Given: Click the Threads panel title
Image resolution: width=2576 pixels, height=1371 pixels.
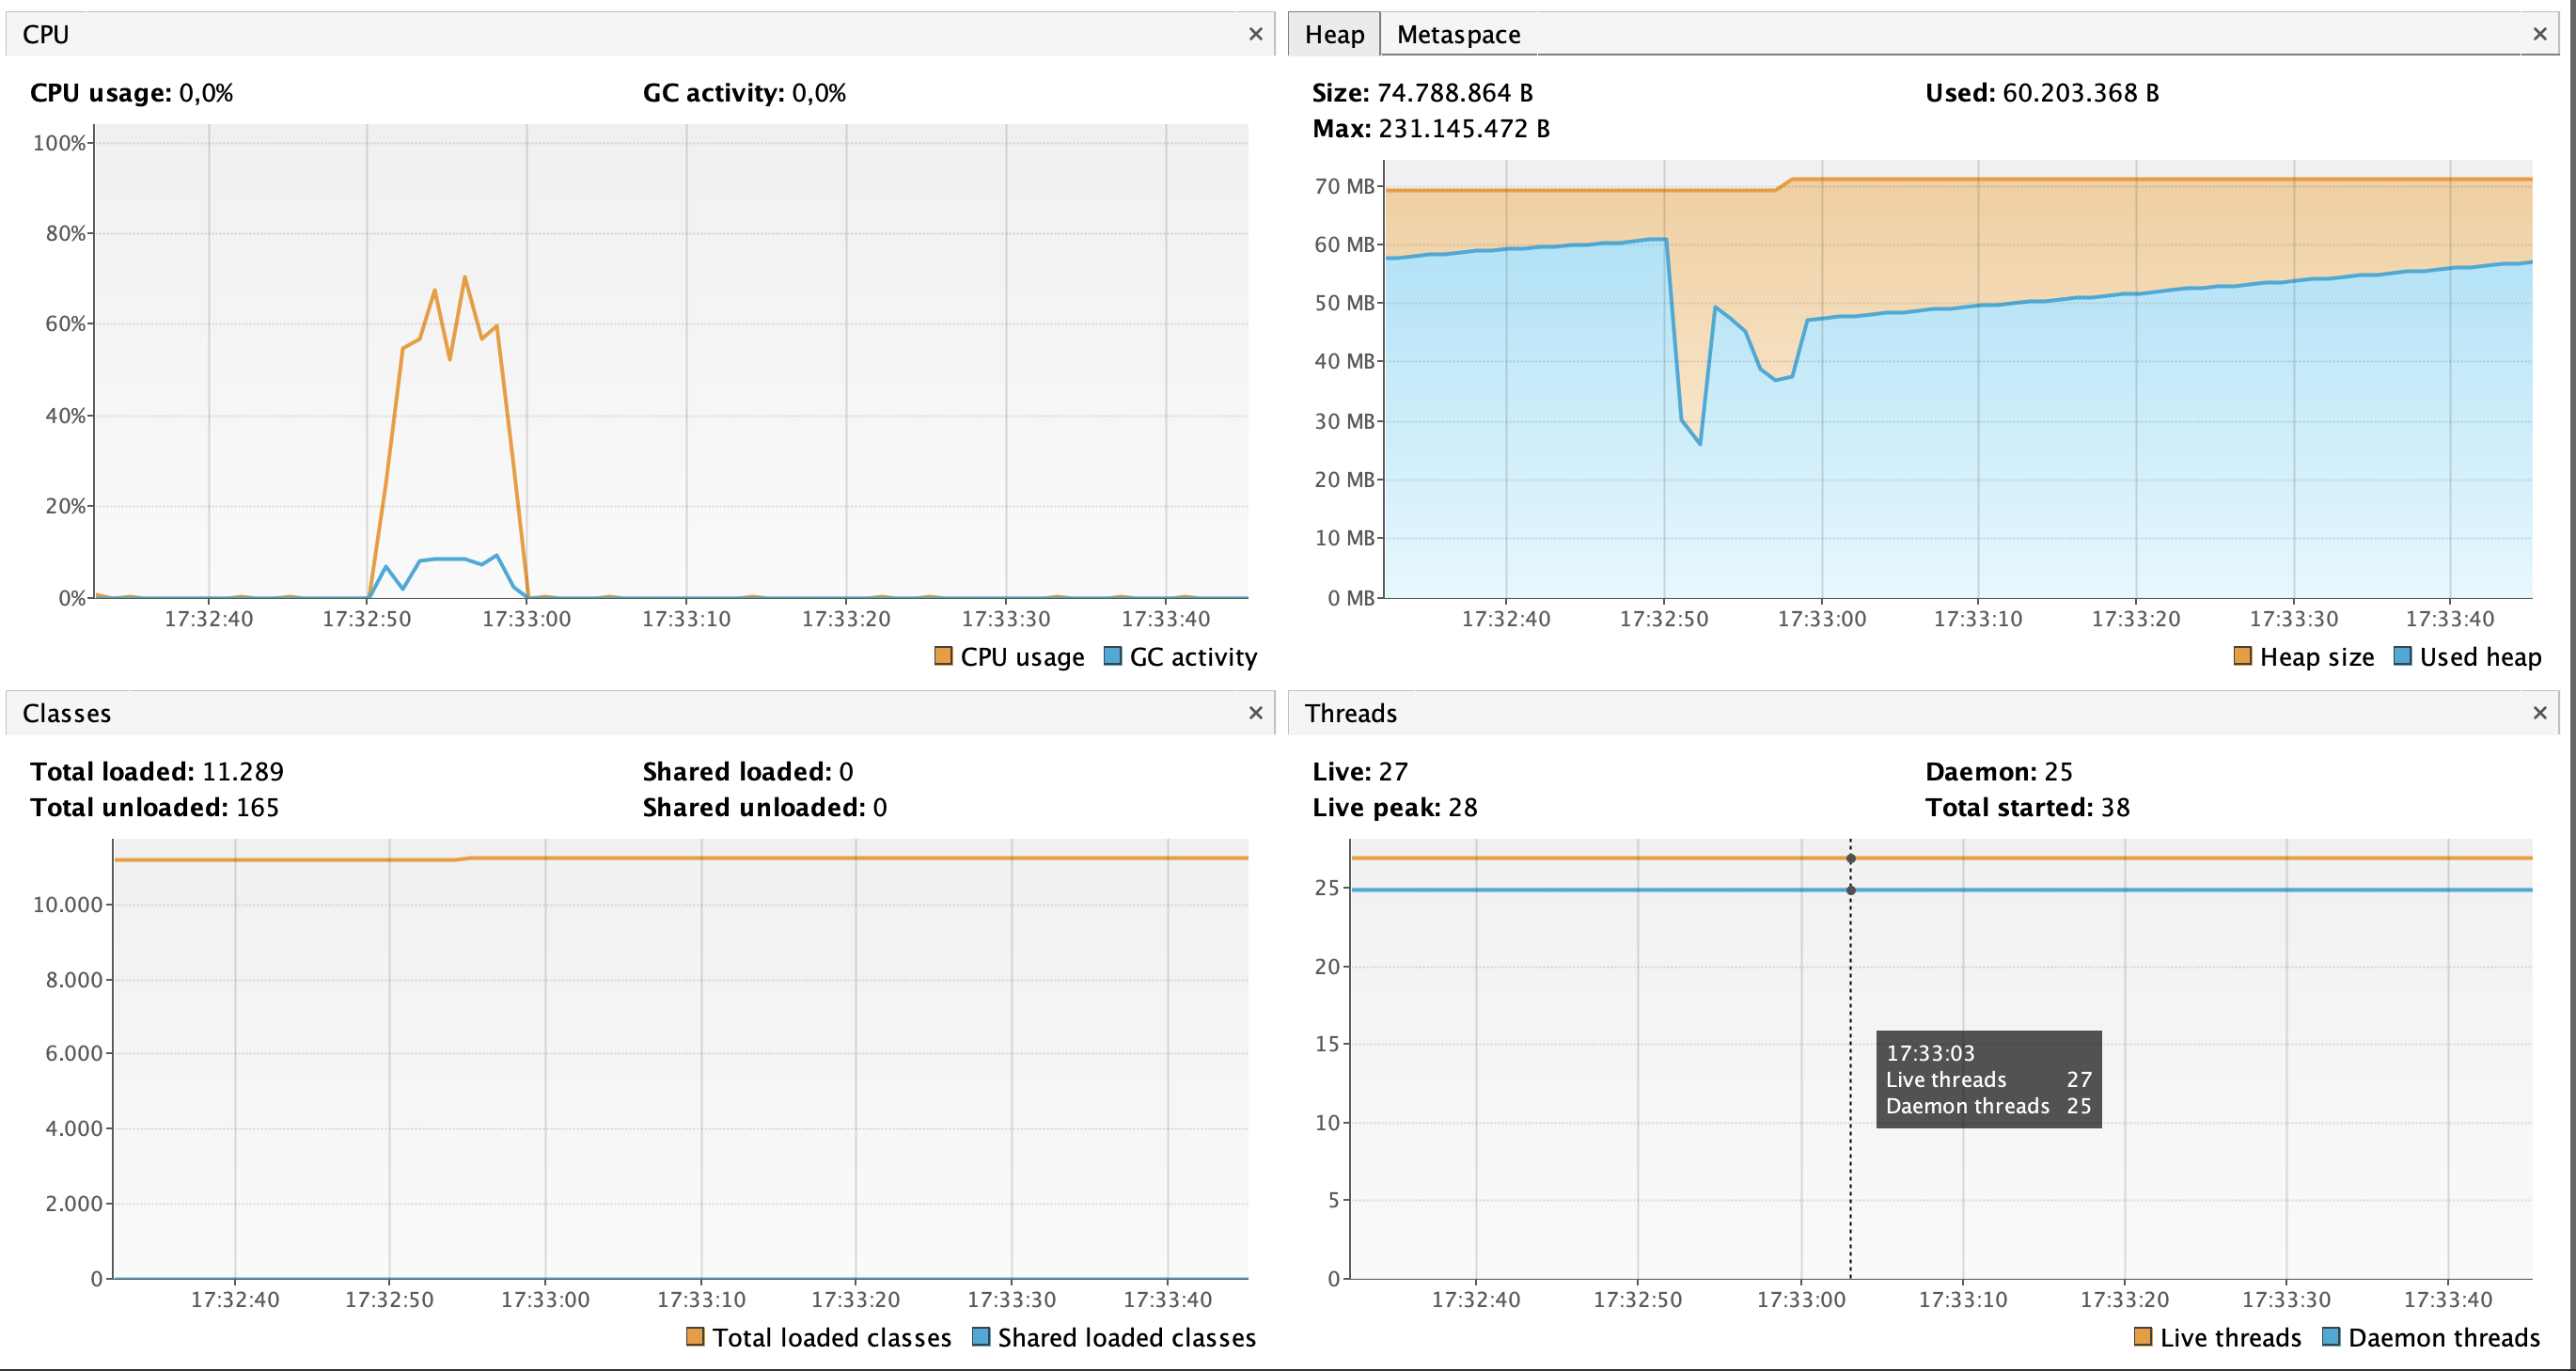Looking at the screenshot, I should (1351, 713).
